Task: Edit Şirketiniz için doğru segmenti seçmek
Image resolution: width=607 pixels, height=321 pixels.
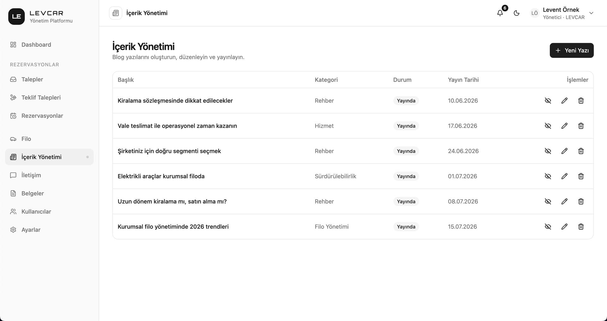Action: (x=564, y=151)
